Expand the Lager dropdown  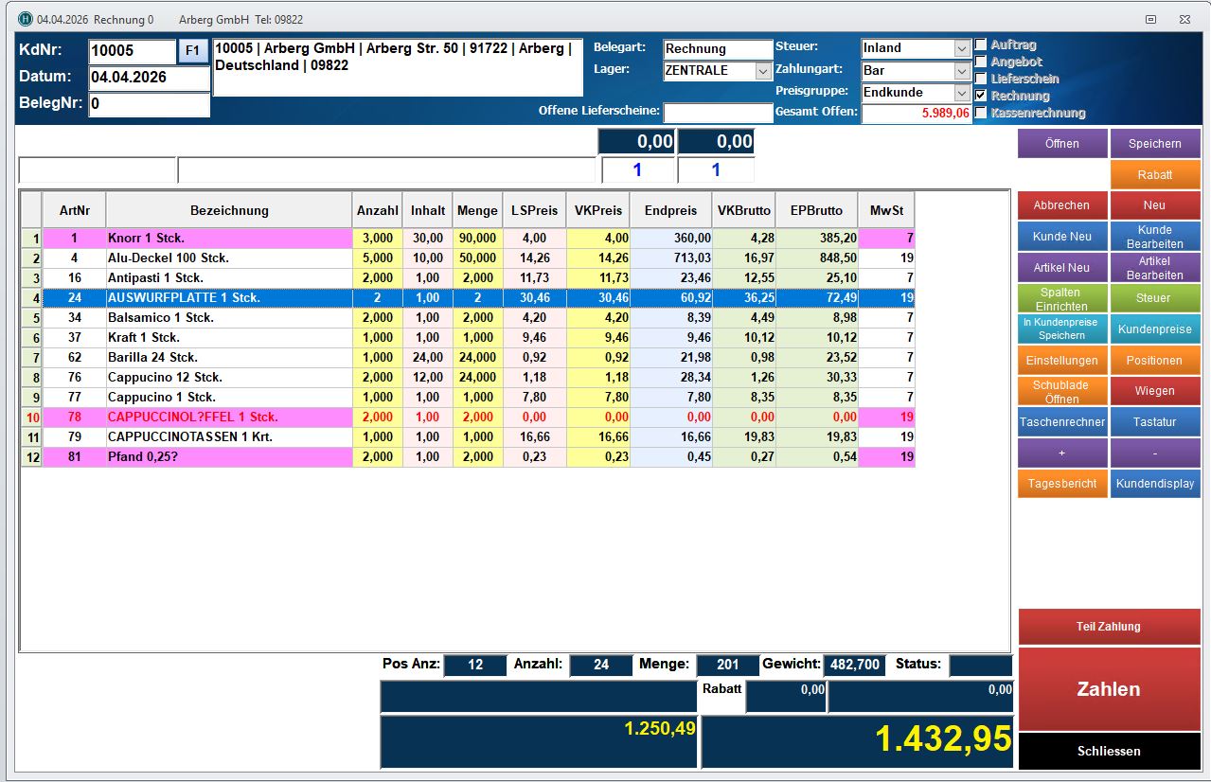(763, 71)
